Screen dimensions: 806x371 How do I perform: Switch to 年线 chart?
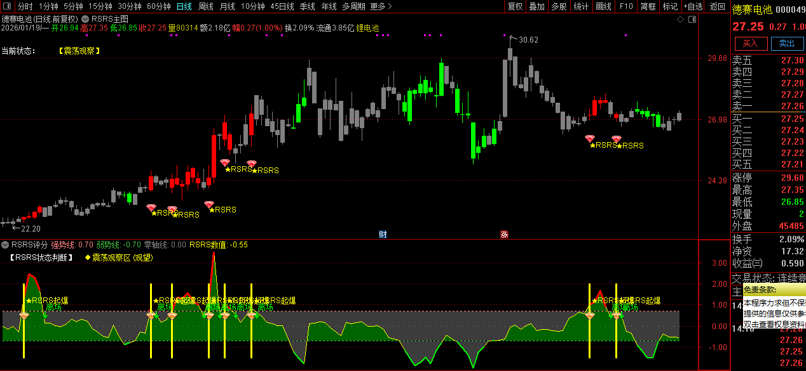[329, 6]
